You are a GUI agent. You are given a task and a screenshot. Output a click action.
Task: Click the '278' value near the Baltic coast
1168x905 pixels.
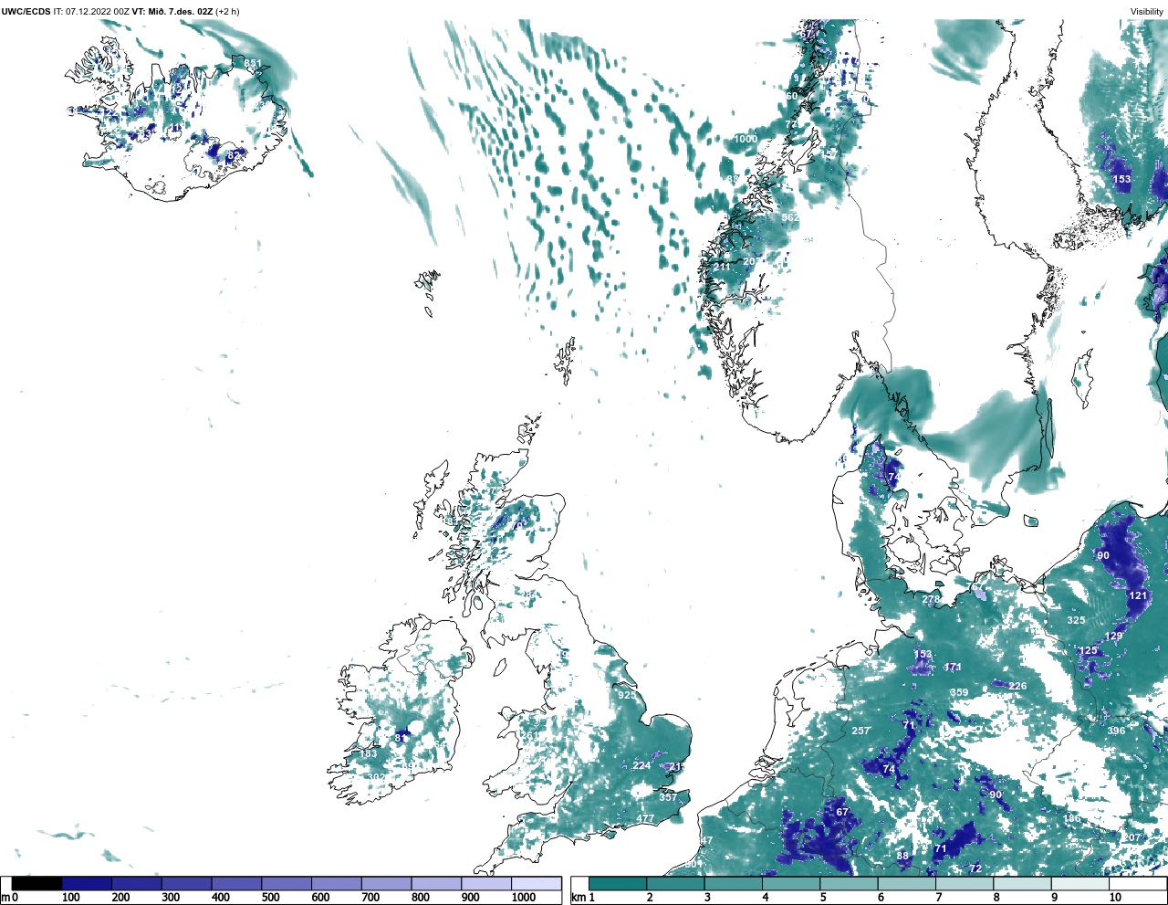click(931, 600)
